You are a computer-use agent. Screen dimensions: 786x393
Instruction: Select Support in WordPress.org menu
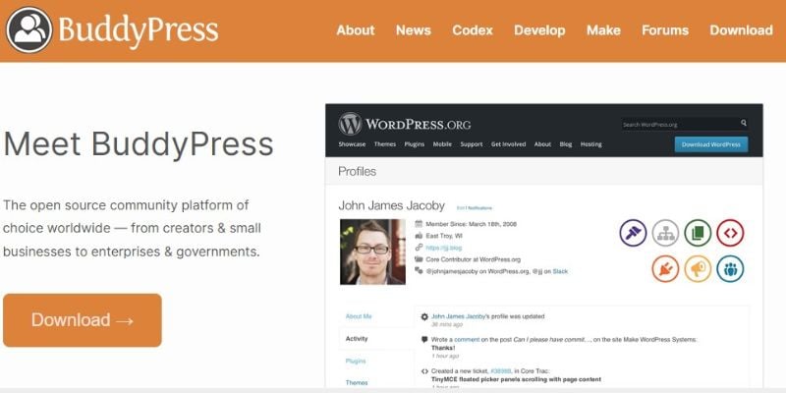tap(472, 144)
